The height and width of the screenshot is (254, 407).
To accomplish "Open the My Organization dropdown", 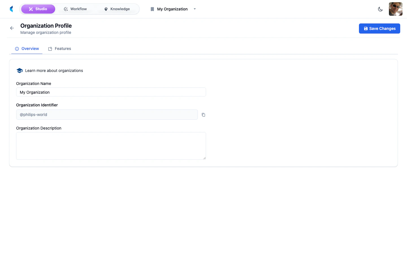I will (172, 9).
